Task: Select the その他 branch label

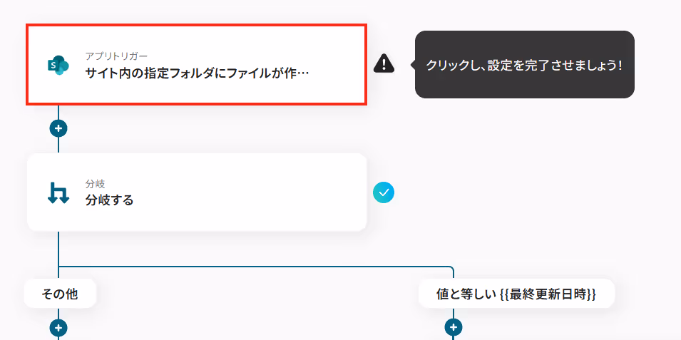Action: [x=59, y=294]
